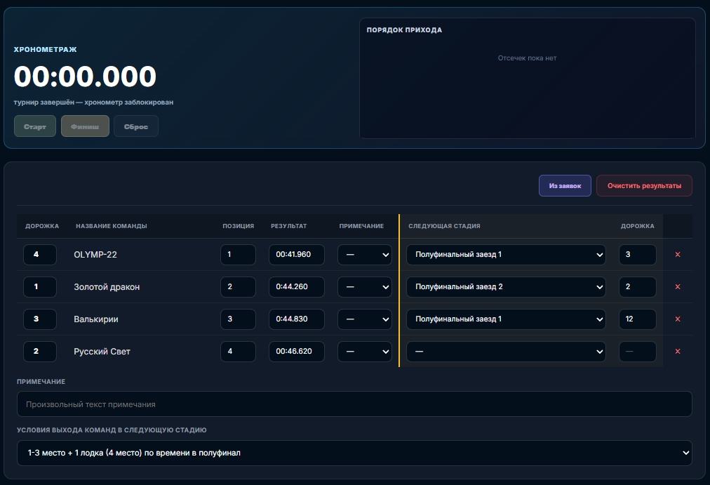Expand the примечание dropdown for Валькирии
This screenshot has height=485, width=710.
[365, 319]
